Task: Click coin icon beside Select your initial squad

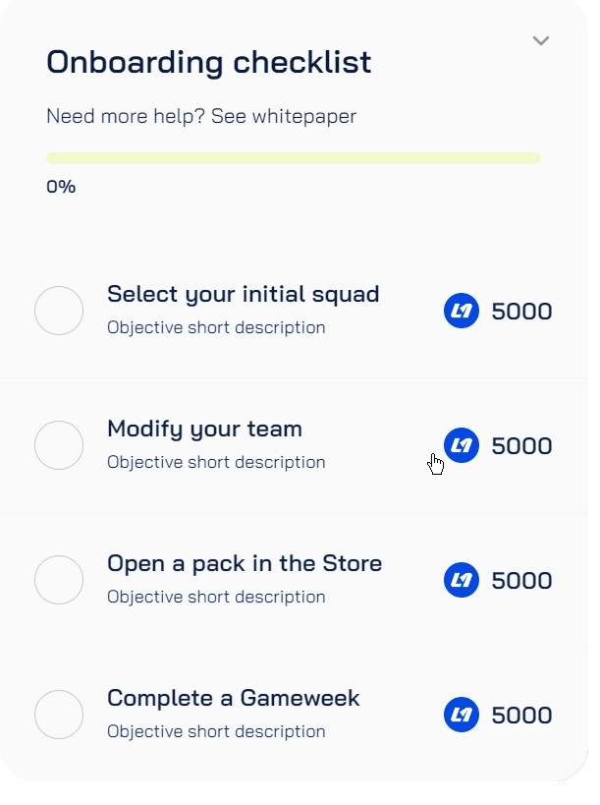Action: pos(461,312)
